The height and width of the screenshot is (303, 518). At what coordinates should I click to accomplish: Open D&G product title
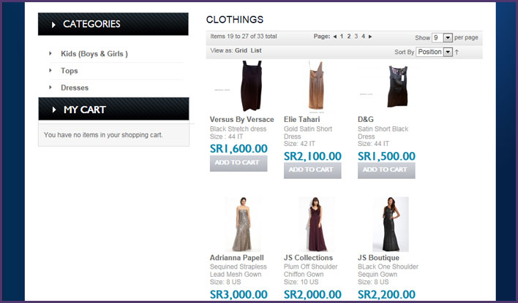tap(366, 119)
